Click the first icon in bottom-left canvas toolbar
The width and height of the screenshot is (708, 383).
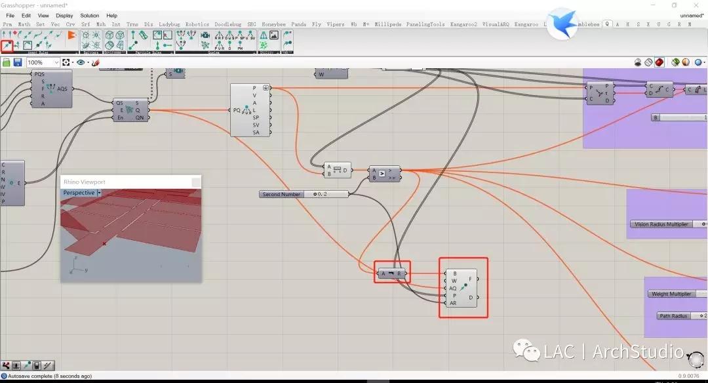point(6,365)
